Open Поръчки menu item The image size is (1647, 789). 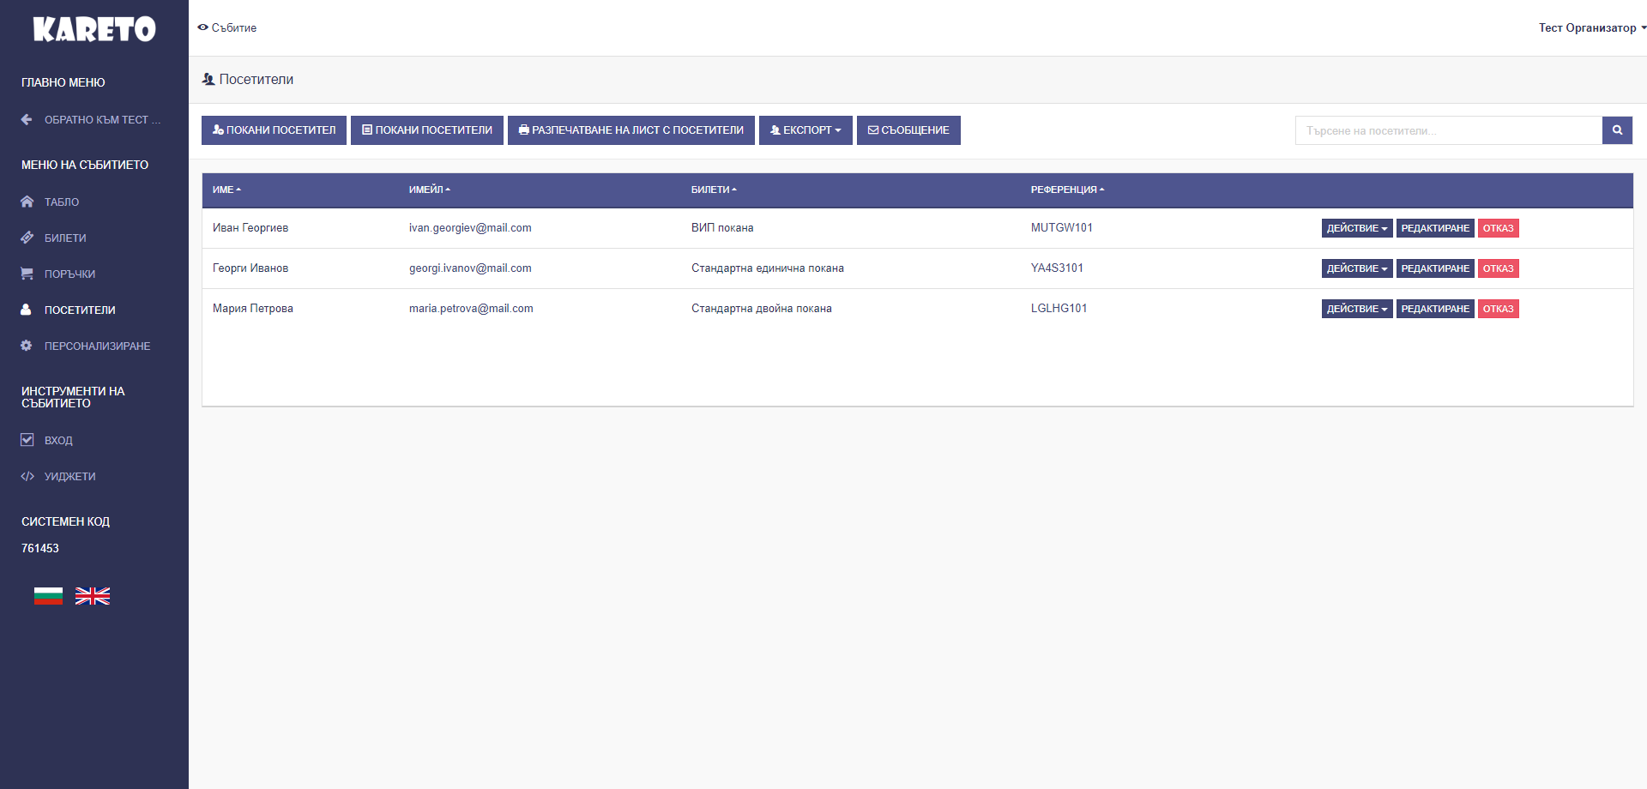[x=69, y=274]
